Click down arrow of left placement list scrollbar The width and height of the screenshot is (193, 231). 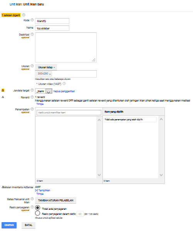tap(99, 175)
